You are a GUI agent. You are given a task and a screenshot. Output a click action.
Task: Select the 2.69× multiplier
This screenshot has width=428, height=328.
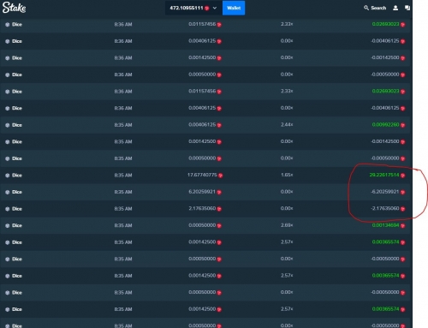[287, 225]
